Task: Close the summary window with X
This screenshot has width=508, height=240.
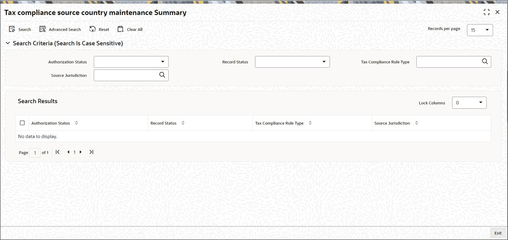Action: [498, 12]
